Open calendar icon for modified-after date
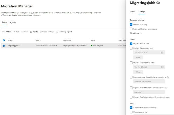Viewport: 174px width, 115px height. 162,67
